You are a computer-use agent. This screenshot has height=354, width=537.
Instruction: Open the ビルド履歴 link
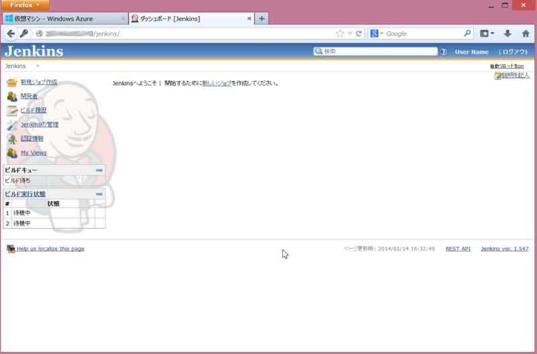click(x=33, y=110)
